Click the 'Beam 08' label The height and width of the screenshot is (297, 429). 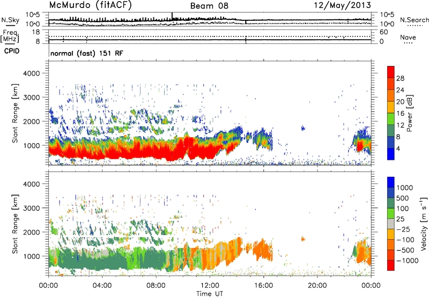pyautogui.click(x=209, y=6)
